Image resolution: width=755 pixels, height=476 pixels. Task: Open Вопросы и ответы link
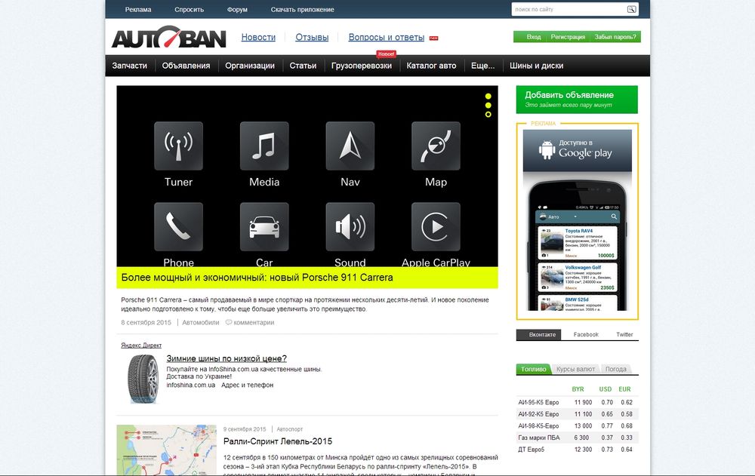(x=387, y=37)
